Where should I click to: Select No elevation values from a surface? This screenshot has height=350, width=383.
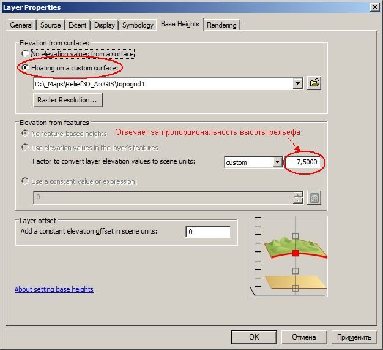click(x=25, y=53)
